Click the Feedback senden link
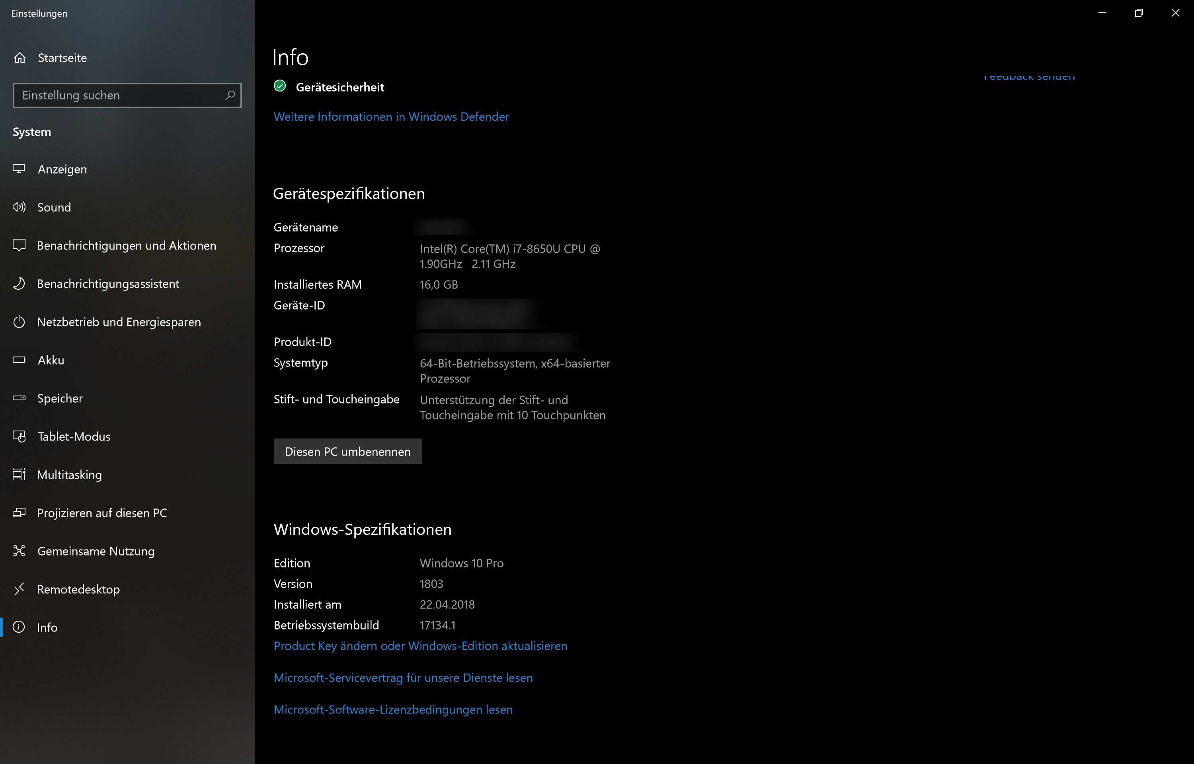The width and height of the screenshot is (1194, 764). (1029, 77)
